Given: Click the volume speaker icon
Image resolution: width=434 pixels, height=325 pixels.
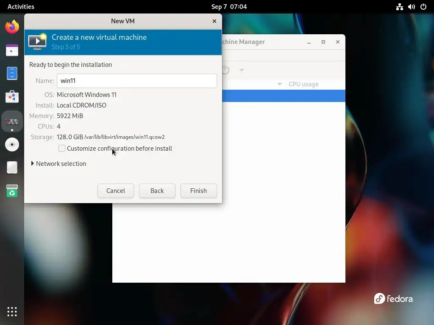Looking at the screenshot, I should (411, 7).
